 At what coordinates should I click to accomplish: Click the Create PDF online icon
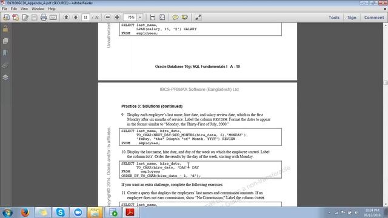[x=6, y=18]
